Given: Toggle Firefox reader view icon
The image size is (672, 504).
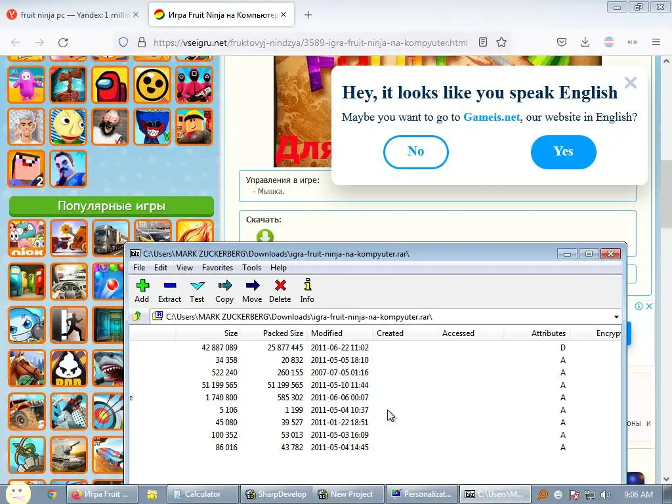Looking at the screenshot, I should [483, 43].
